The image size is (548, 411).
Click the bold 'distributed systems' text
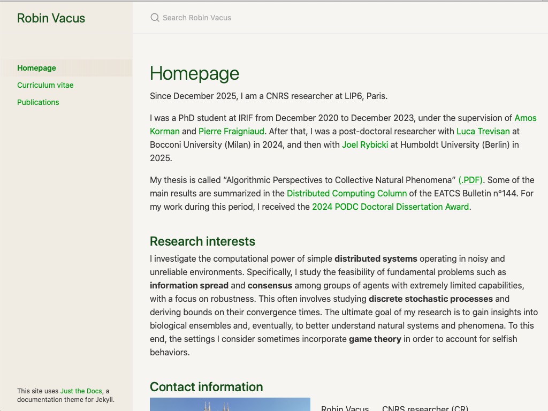click(x=376, y=258)
